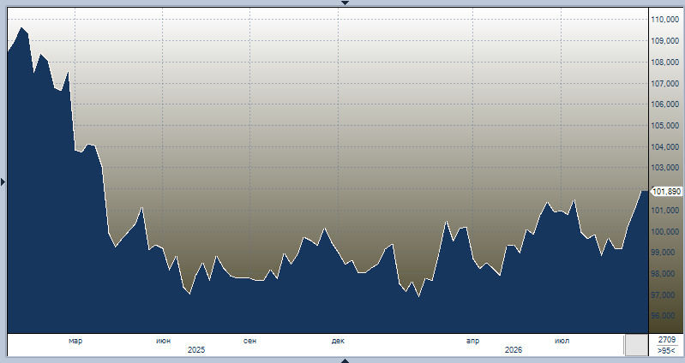The width and height of the screenshot is (685, 363).
Task: Expand the panel using the bottom arrow
Action: coord(345,360)
